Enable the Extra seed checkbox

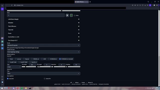[75, 15]
